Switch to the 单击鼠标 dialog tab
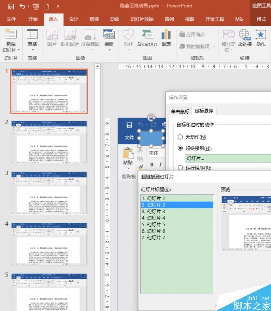 tap(180, 111)
